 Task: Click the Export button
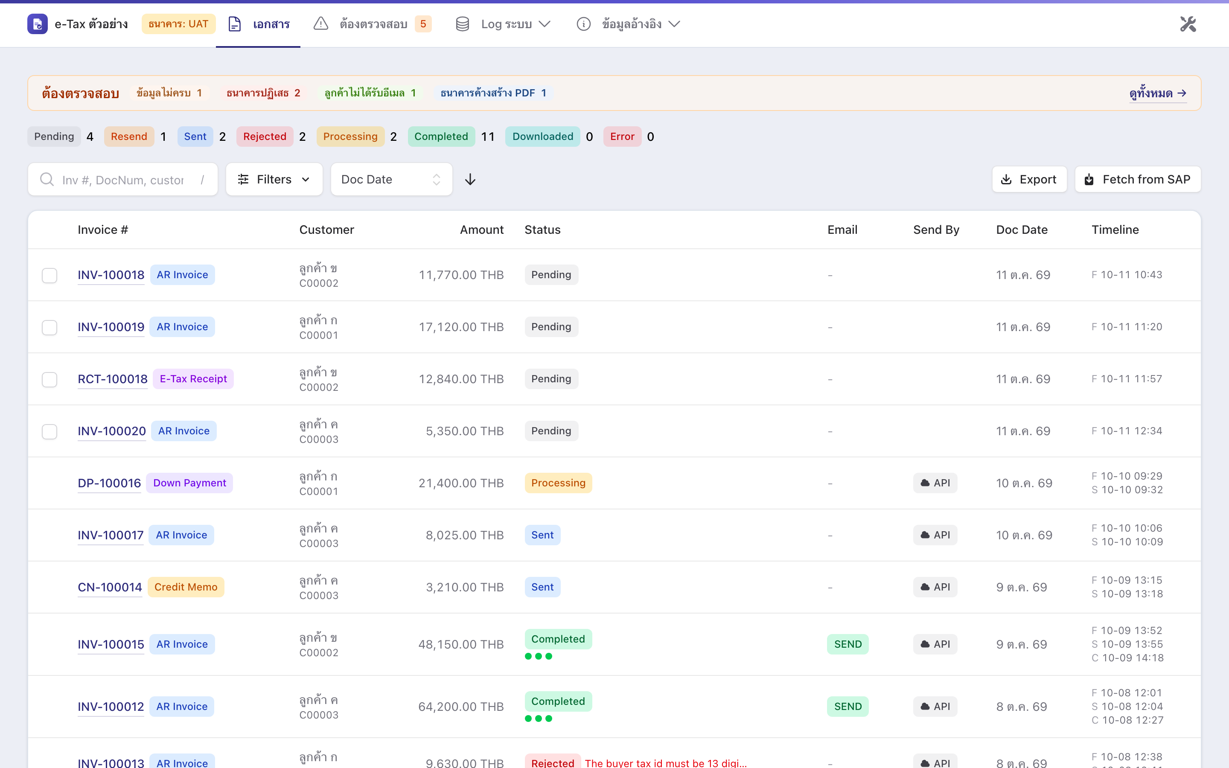[1029, 179]
